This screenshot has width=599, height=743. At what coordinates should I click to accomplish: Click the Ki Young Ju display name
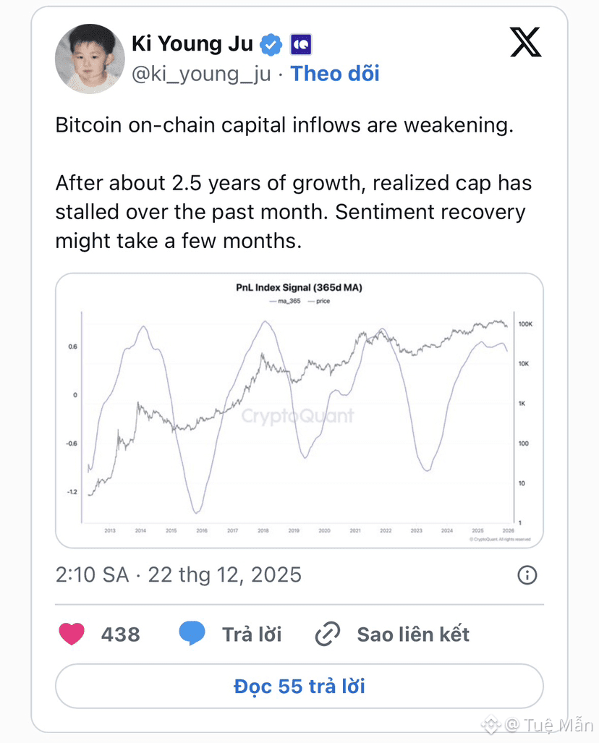point(192,44)
